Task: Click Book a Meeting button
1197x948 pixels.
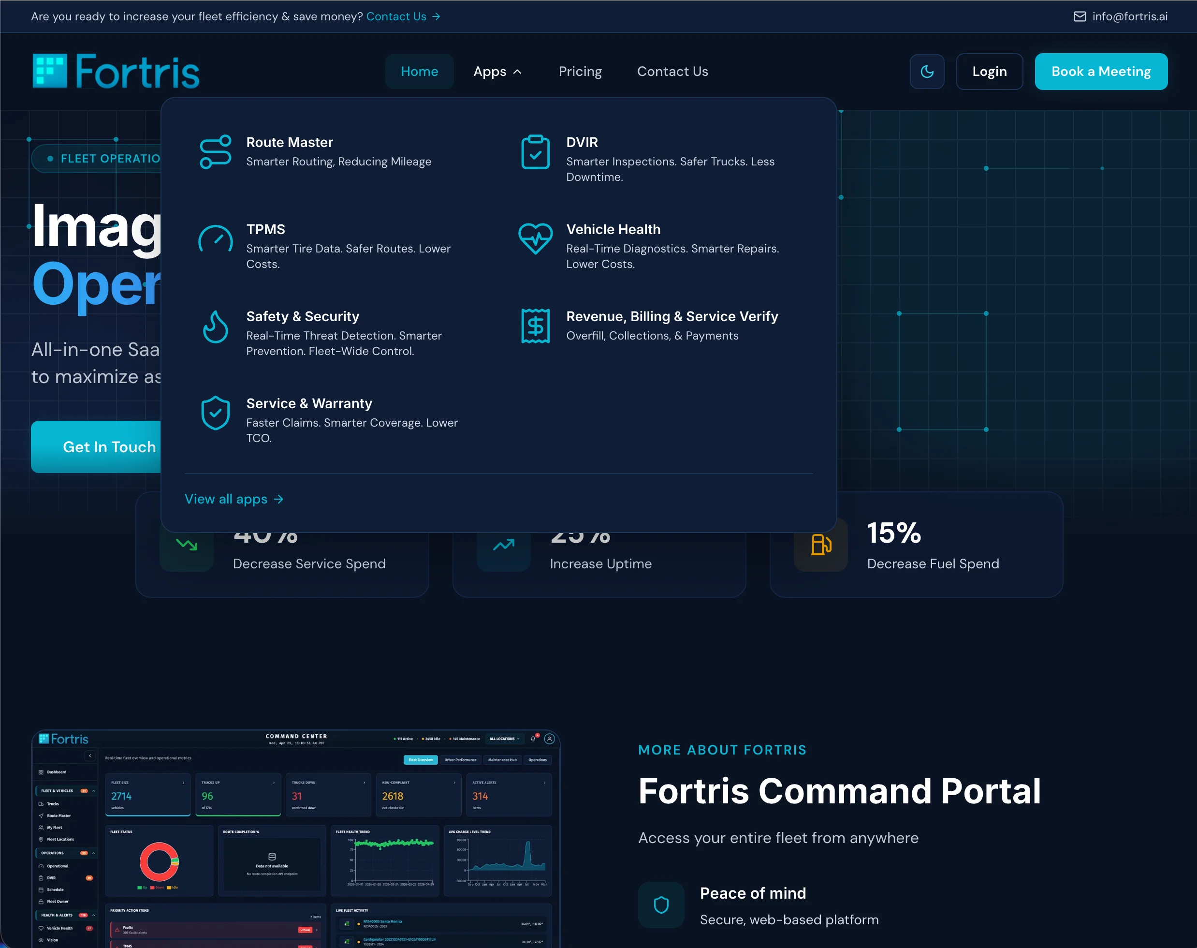Action: click(1101, 72)
